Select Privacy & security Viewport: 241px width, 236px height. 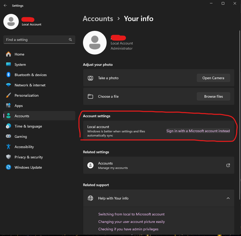point(39,157)
